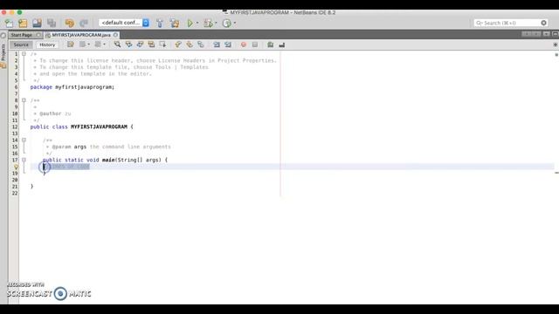Click the Next Bookmark icon

click(x=190, y=44)
